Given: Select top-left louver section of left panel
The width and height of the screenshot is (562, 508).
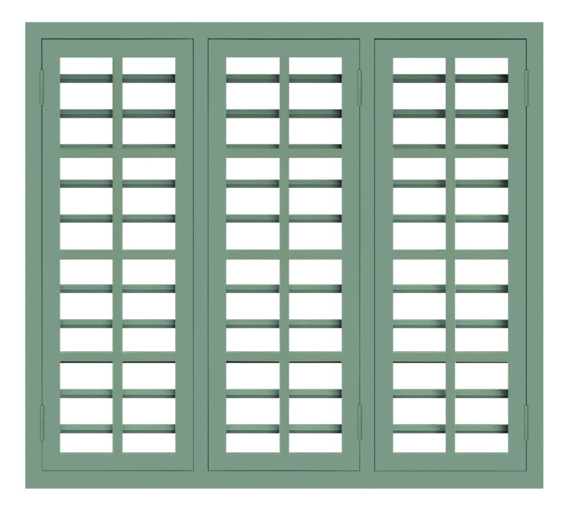Looking at the screenshot, I should (86, 103).
